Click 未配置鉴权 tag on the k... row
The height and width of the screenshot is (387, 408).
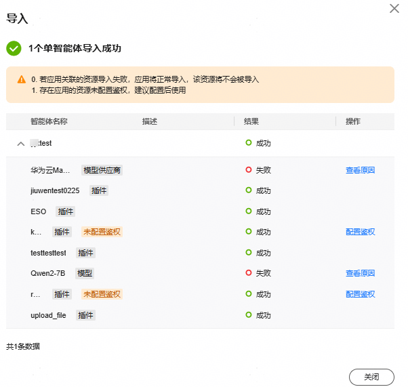102,232
